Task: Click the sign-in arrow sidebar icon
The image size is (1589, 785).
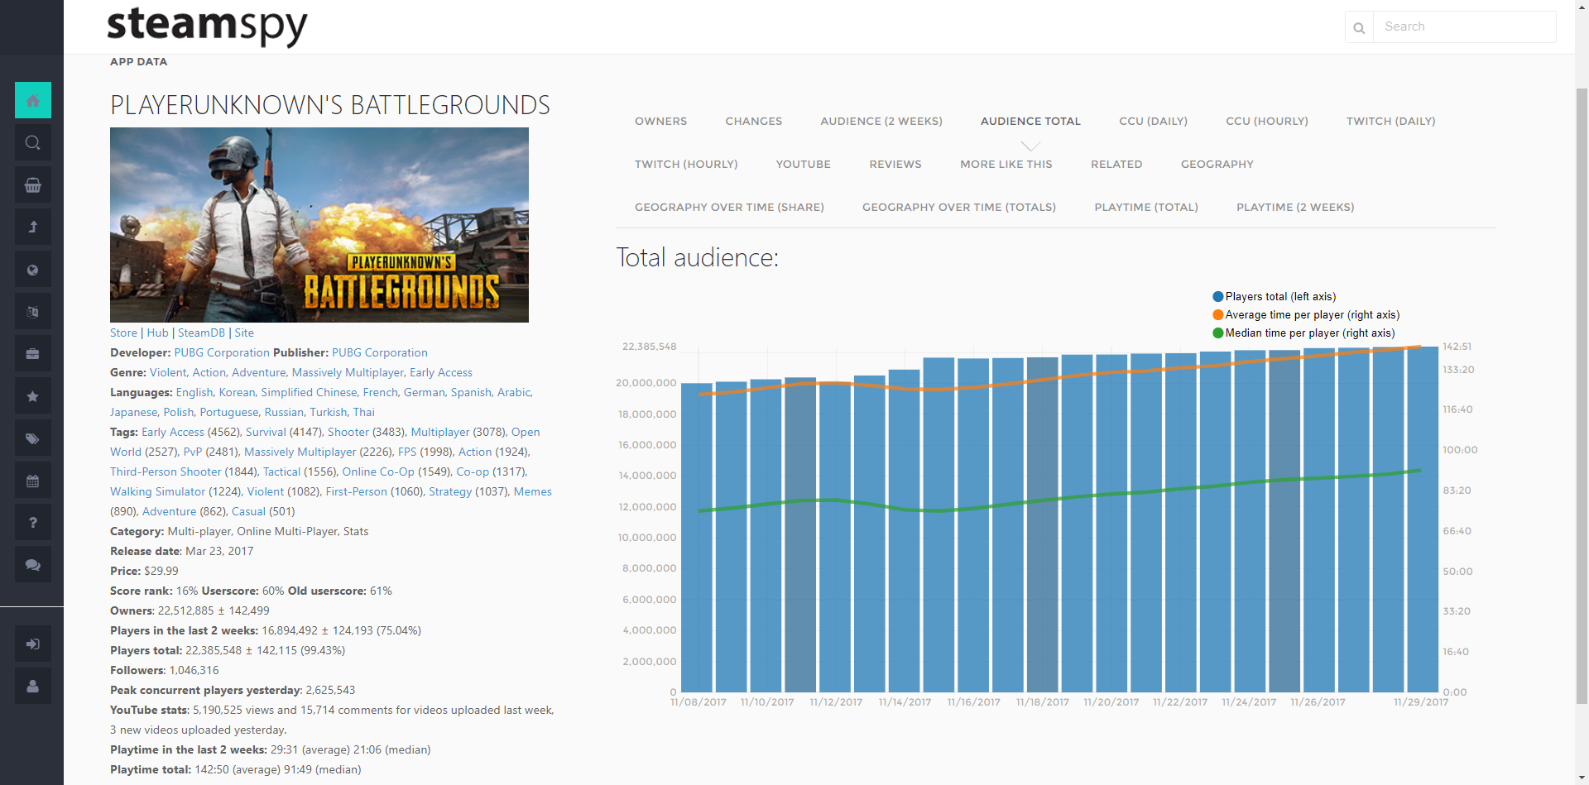Action: click(33, 644)
